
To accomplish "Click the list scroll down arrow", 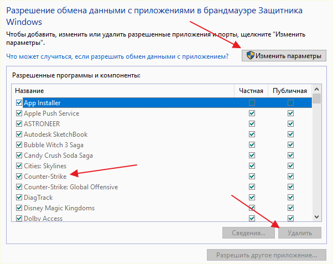I will point(316,217).
